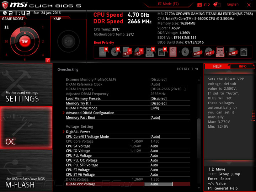Switch to the INFO tab
Screen dimensions: 256x192
click(x=242, y=66)
